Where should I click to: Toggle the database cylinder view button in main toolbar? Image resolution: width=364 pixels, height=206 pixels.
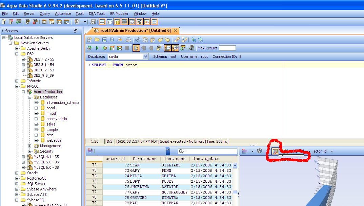point(117,22)
